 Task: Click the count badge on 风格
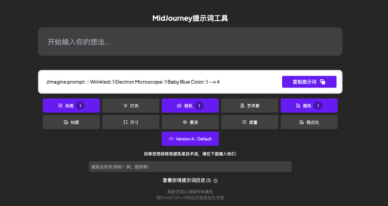(x=80, y=105)
